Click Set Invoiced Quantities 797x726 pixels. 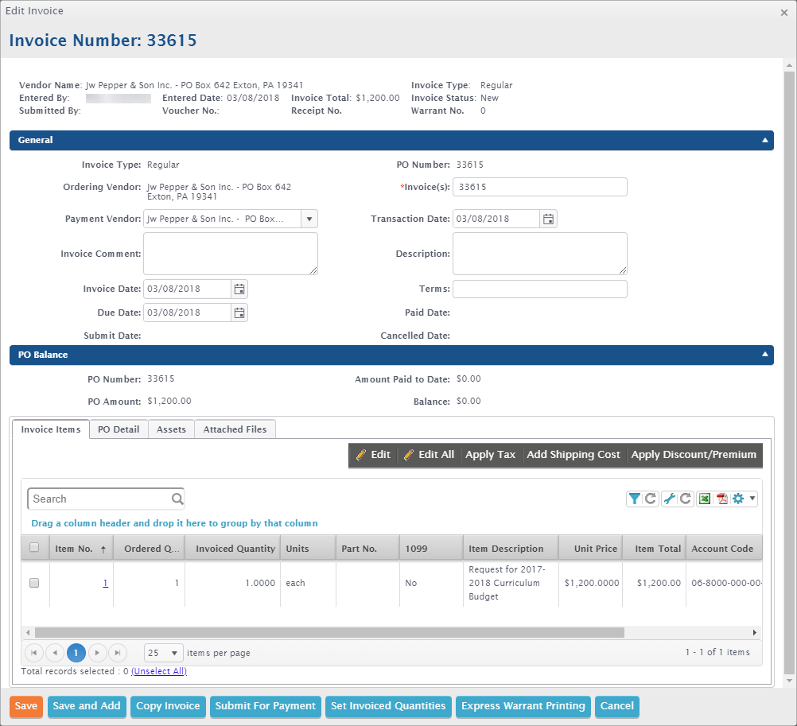point(388,706)
